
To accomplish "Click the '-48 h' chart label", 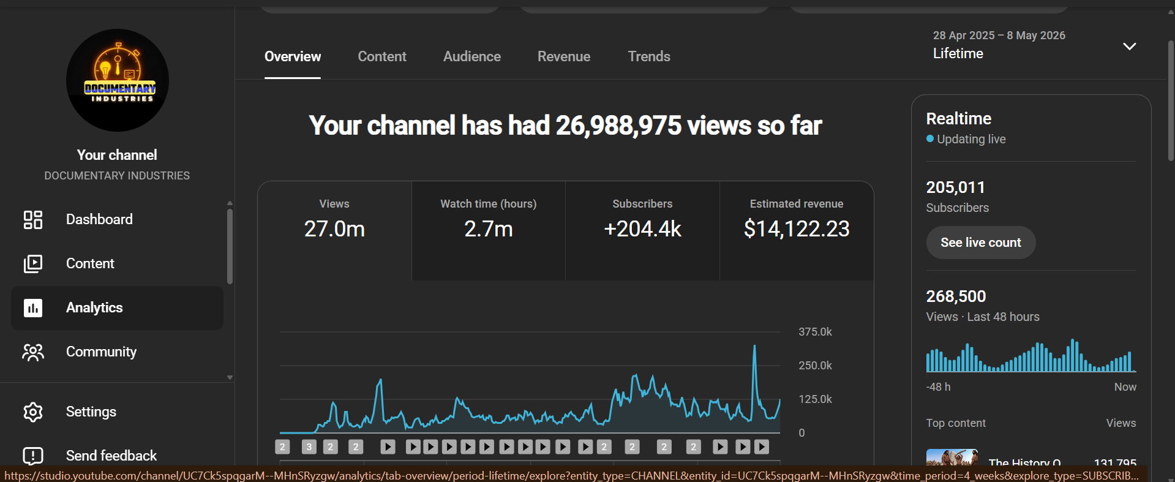I will (x=938, y=387).
